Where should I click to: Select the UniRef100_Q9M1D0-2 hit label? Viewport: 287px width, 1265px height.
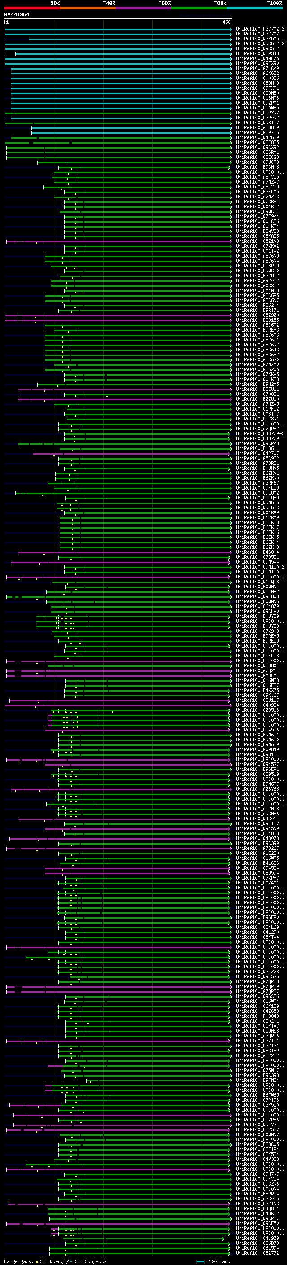(260, 567)
